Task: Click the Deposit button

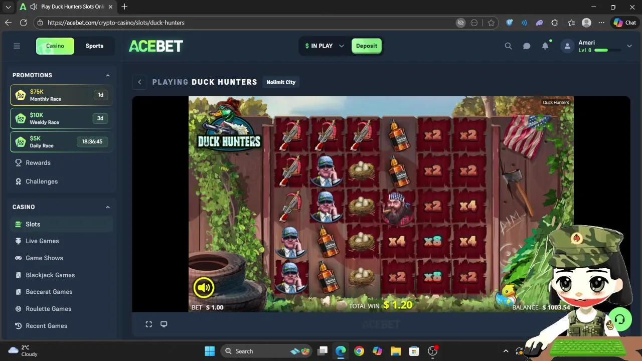Action: [x=367, y=46]
